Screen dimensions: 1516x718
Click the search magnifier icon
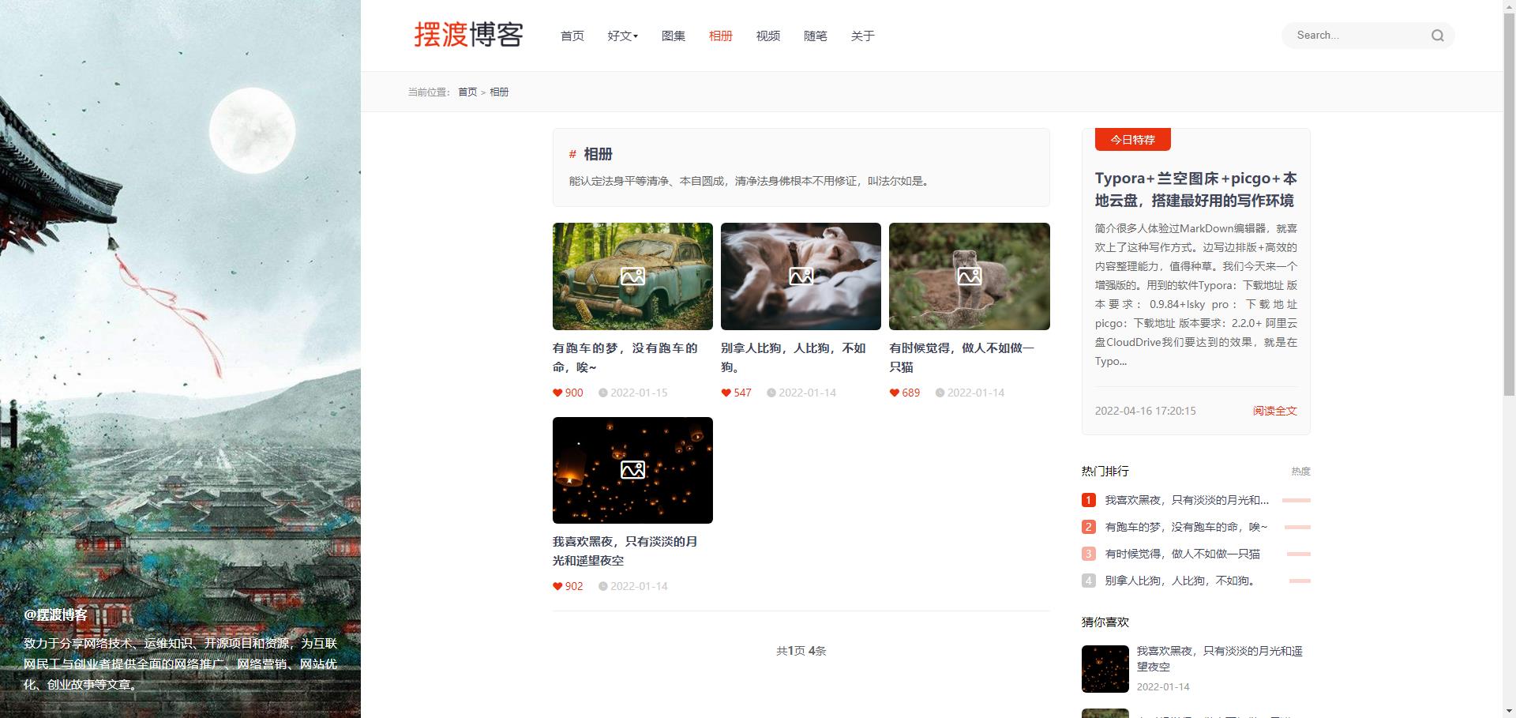tap(1437, 36)
